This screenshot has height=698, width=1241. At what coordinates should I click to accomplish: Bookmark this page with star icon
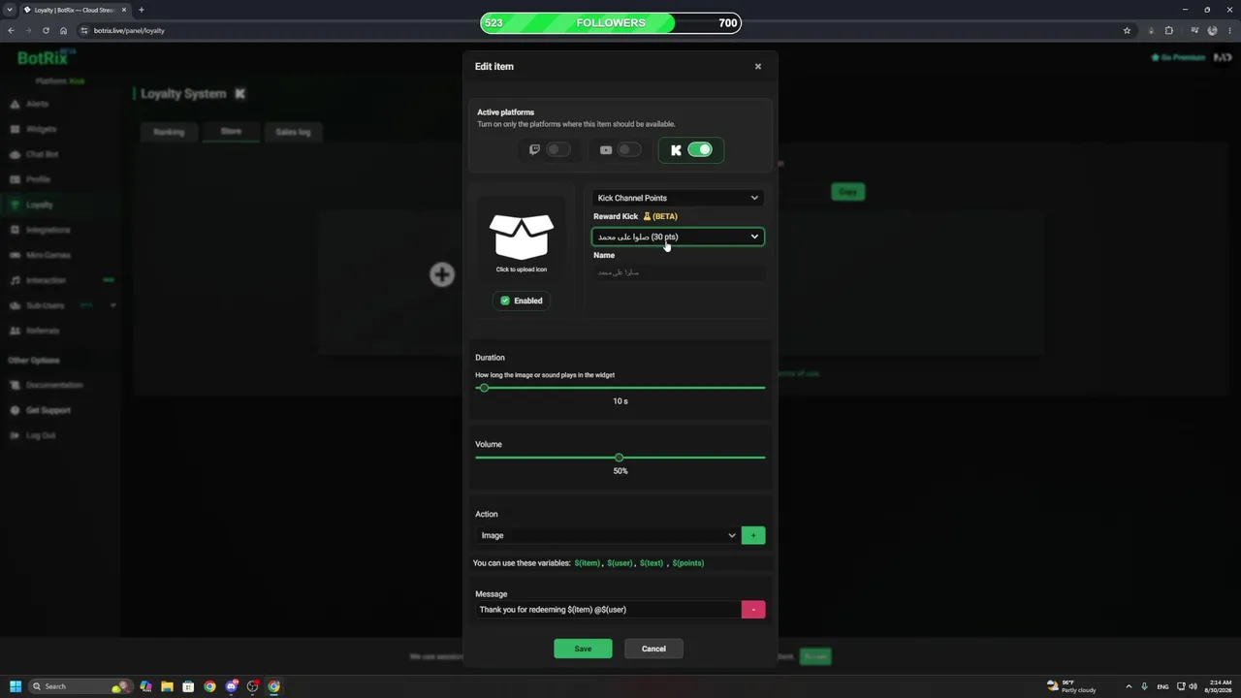pyautogui.click(x=1127, y=30)
